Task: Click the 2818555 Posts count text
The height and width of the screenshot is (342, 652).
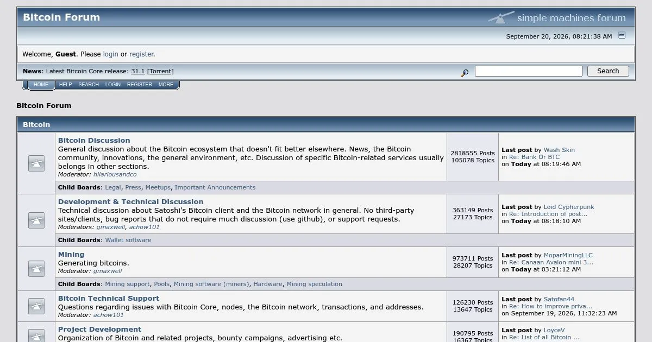Action: pos(473,153)
